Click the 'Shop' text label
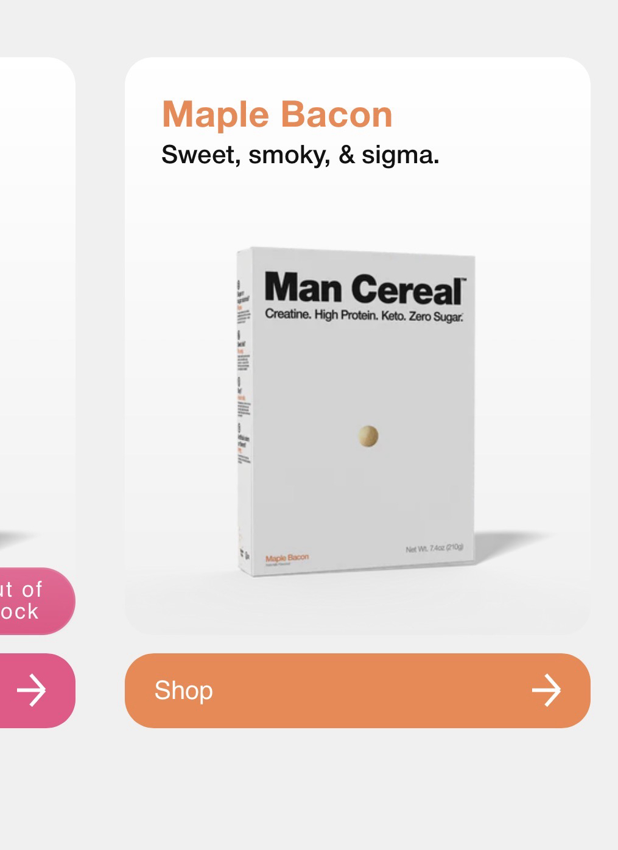 [x=183, y=690]
